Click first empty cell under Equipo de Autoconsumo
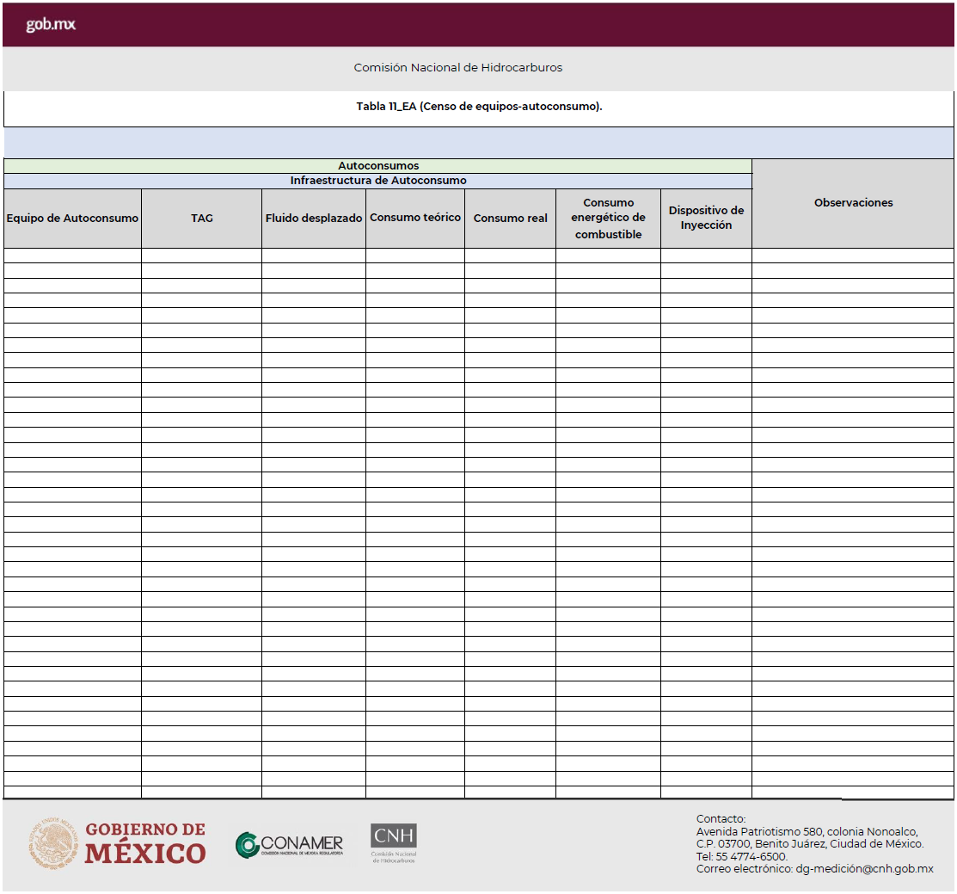 (x=72, y=256)
